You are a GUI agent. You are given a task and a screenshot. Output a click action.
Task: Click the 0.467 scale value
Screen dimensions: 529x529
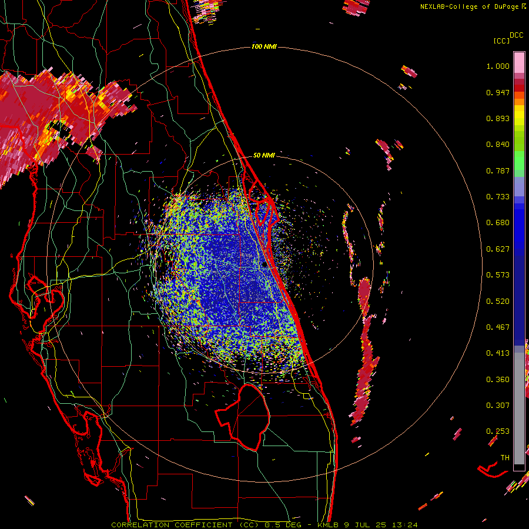(x=498, y=327)
